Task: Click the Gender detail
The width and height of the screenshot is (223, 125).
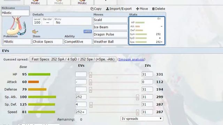Action: point(47,21)
